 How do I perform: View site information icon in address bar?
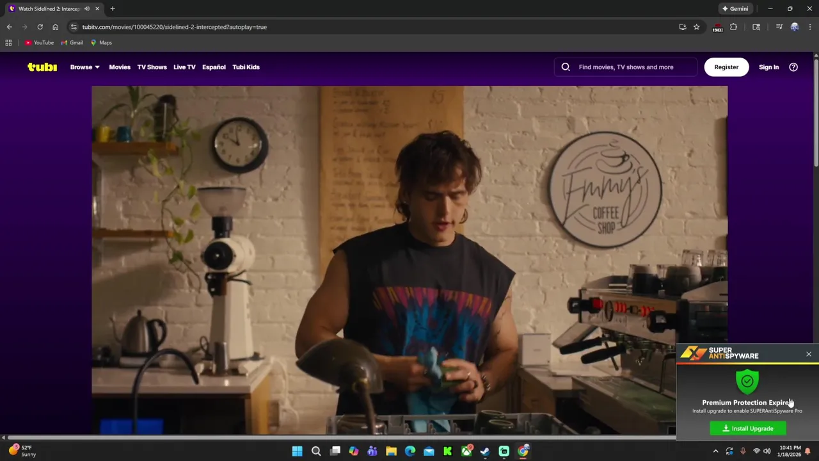(74, 27)
